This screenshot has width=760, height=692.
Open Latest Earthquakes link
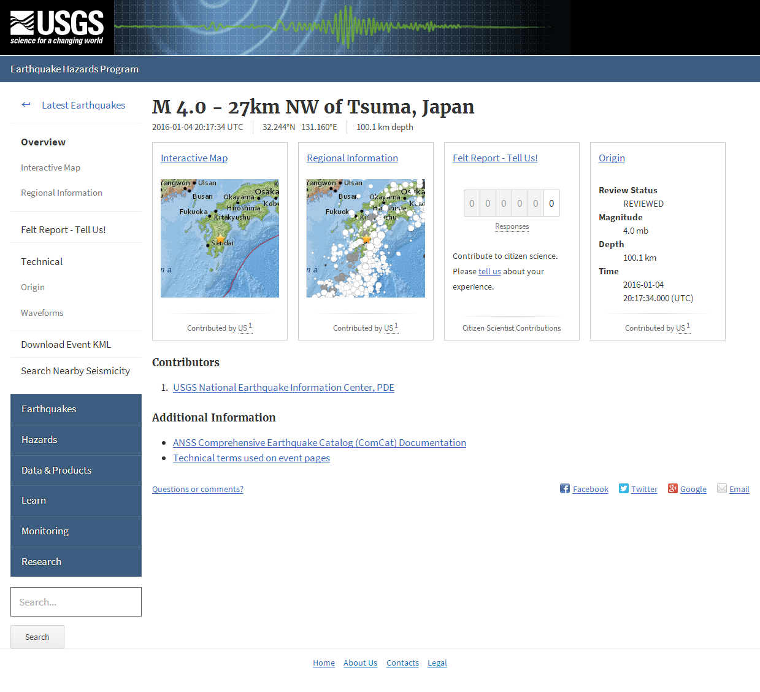coord(83,106)
